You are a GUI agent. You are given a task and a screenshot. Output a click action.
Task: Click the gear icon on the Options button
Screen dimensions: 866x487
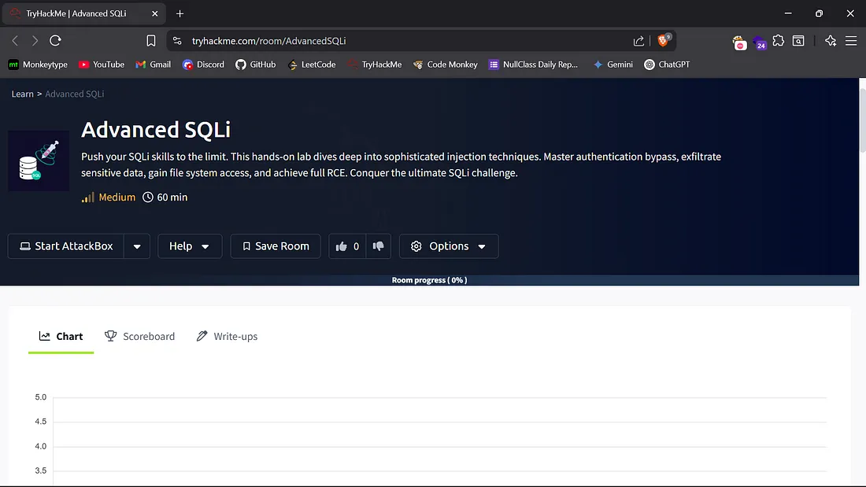coord(416,245)
